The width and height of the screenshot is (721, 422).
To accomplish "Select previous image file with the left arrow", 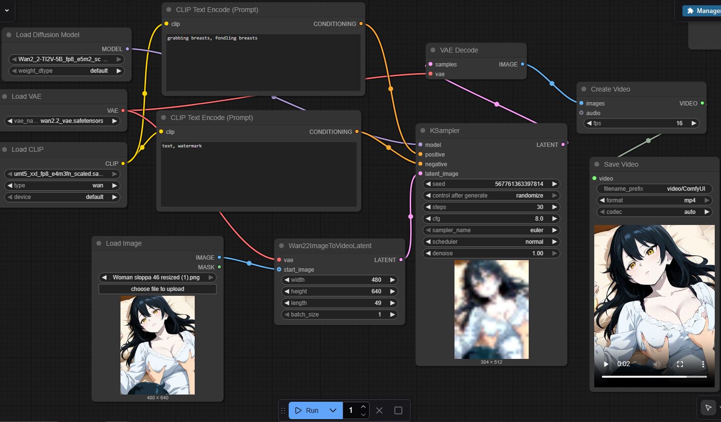I will 104,277.
